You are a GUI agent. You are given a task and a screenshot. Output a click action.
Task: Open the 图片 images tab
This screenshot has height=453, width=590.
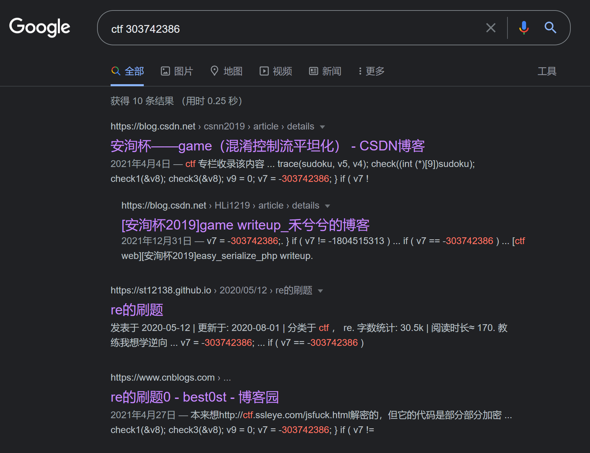(177, 71)
